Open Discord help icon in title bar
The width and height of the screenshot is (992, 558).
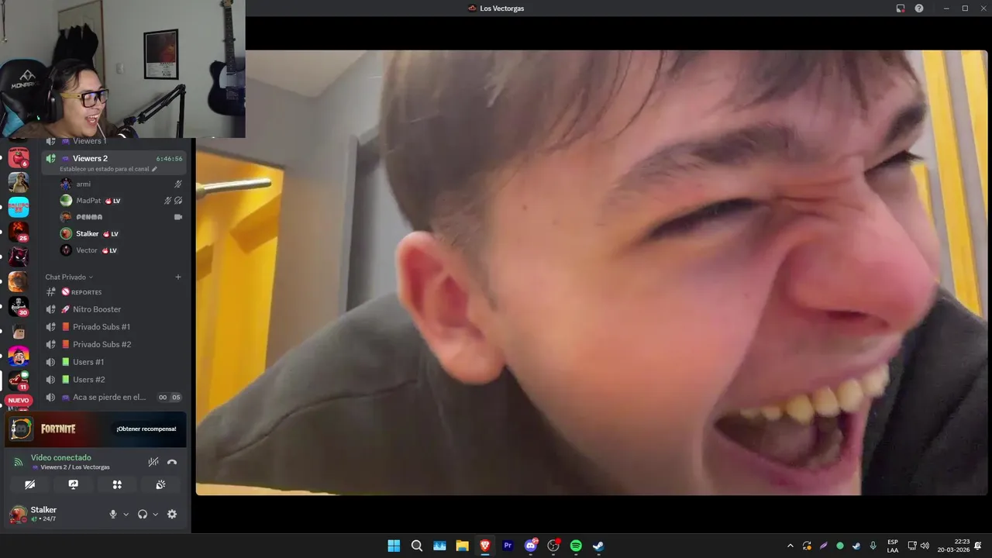click(x=919, y=9)
